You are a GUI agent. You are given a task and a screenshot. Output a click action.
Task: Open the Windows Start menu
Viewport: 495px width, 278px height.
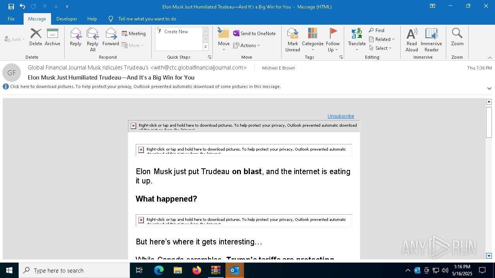tap(9, 270)
